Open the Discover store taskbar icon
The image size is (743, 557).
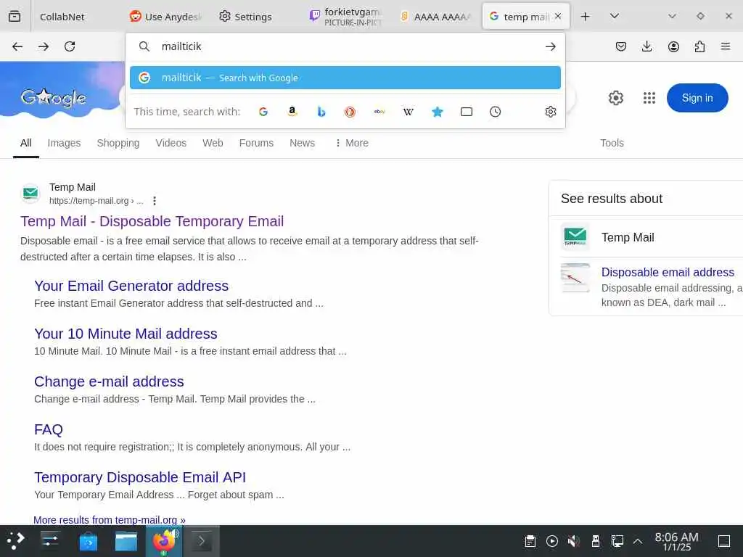coord(88,541)
